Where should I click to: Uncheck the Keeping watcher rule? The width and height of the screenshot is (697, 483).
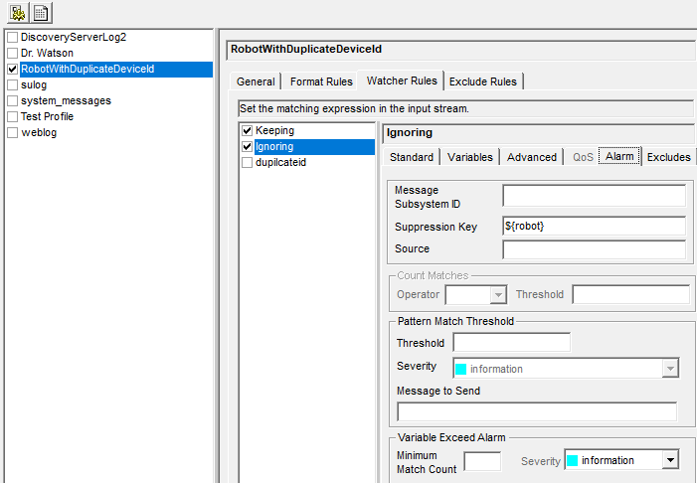pyautogui.click(x=247, y=130)
